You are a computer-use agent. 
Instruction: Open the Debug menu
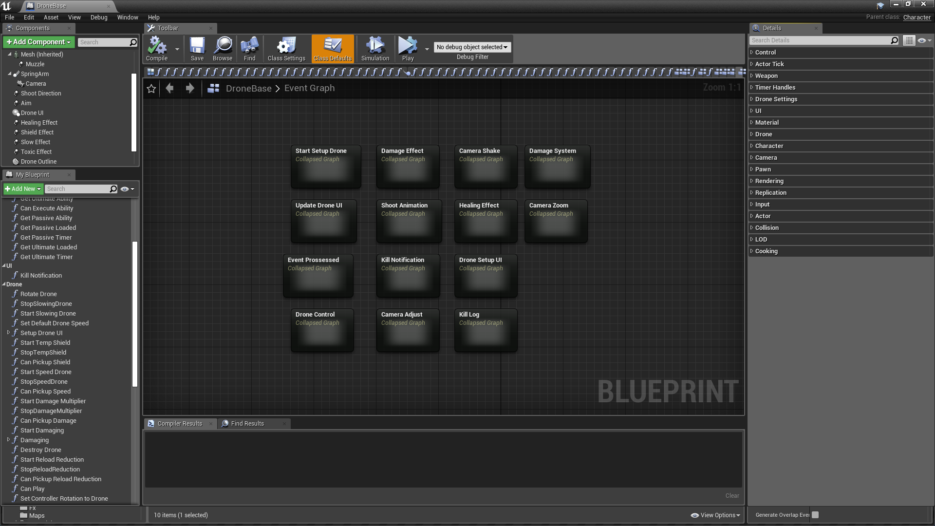pos(99,18)
